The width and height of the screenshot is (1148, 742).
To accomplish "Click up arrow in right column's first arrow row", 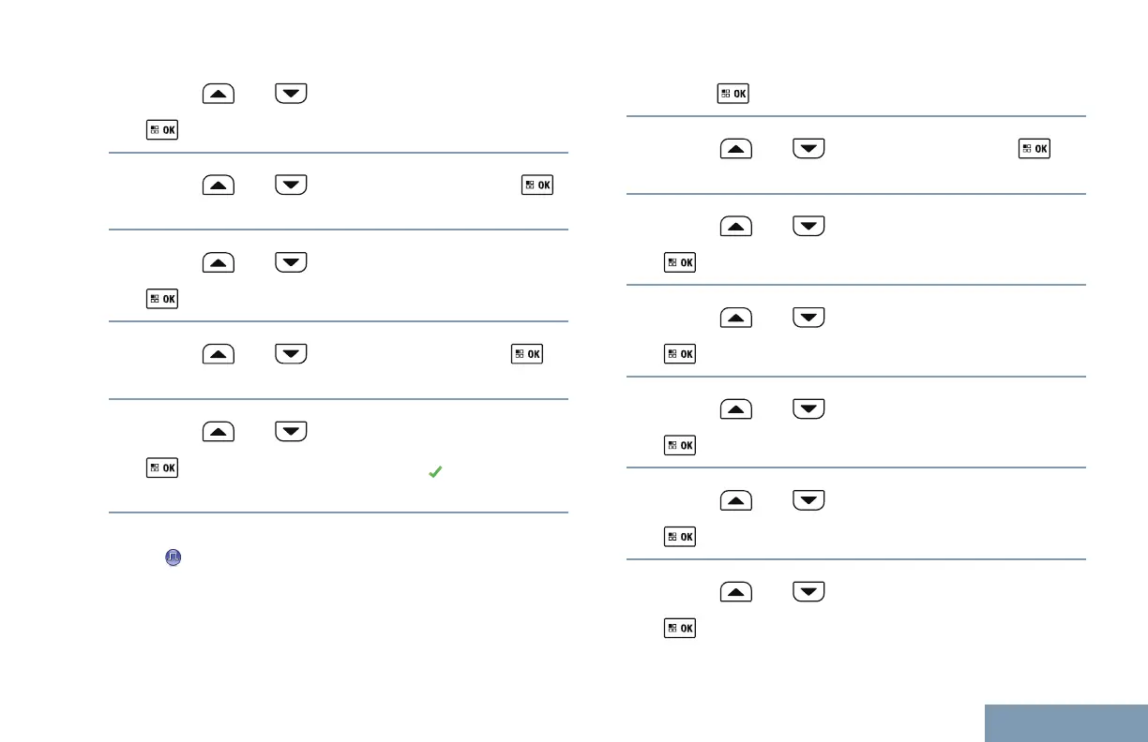I will point(735,148).
